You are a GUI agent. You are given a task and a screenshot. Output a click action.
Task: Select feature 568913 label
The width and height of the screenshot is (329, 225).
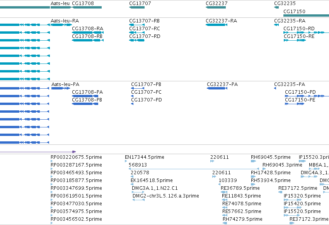click(x=138, y=165)
